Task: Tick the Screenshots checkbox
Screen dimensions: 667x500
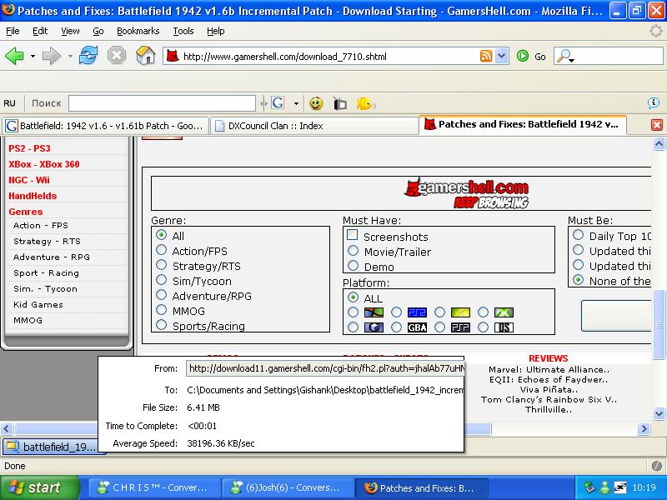Action: pyautogui.click(x=352, y=235)
